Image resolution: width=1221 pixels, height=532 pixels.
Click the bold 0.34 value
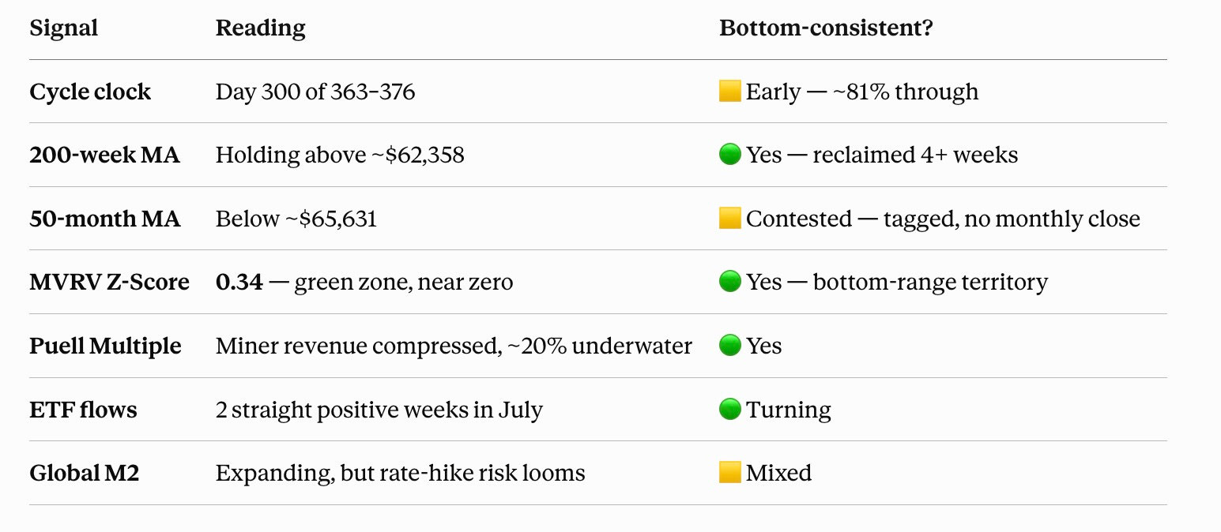click(x=239, y=282)
